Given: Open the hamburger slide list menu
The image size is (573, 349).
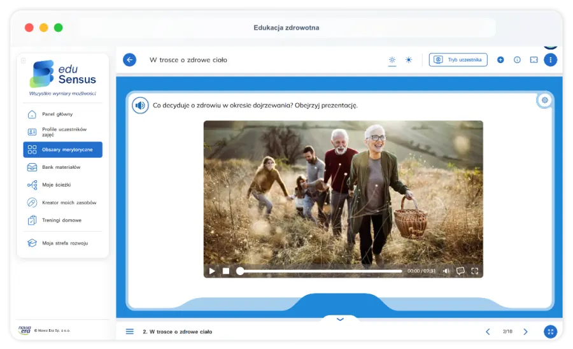Looking at the screenshot, I should point(130,331).
